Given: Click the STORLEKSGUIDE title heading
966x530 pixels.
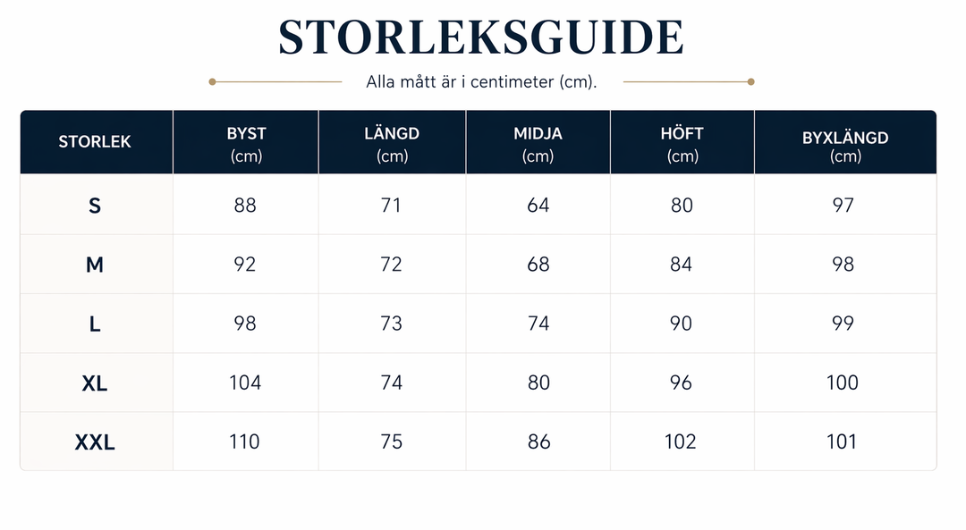Looking at the screenshot, I should pyautogui.click(x=481, y=38).
